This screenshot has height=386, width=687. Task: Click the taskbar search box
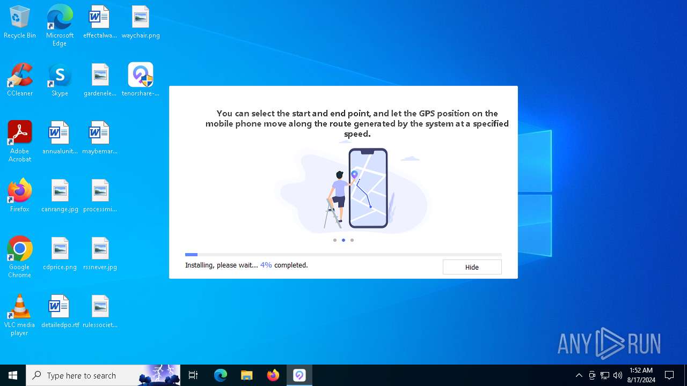103,375
